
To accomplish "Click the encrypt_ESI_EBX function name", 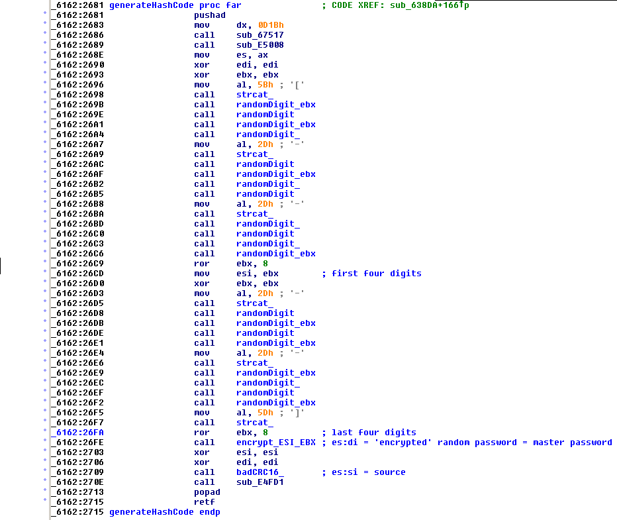I will pyautogui.click(x=276, y=442).
